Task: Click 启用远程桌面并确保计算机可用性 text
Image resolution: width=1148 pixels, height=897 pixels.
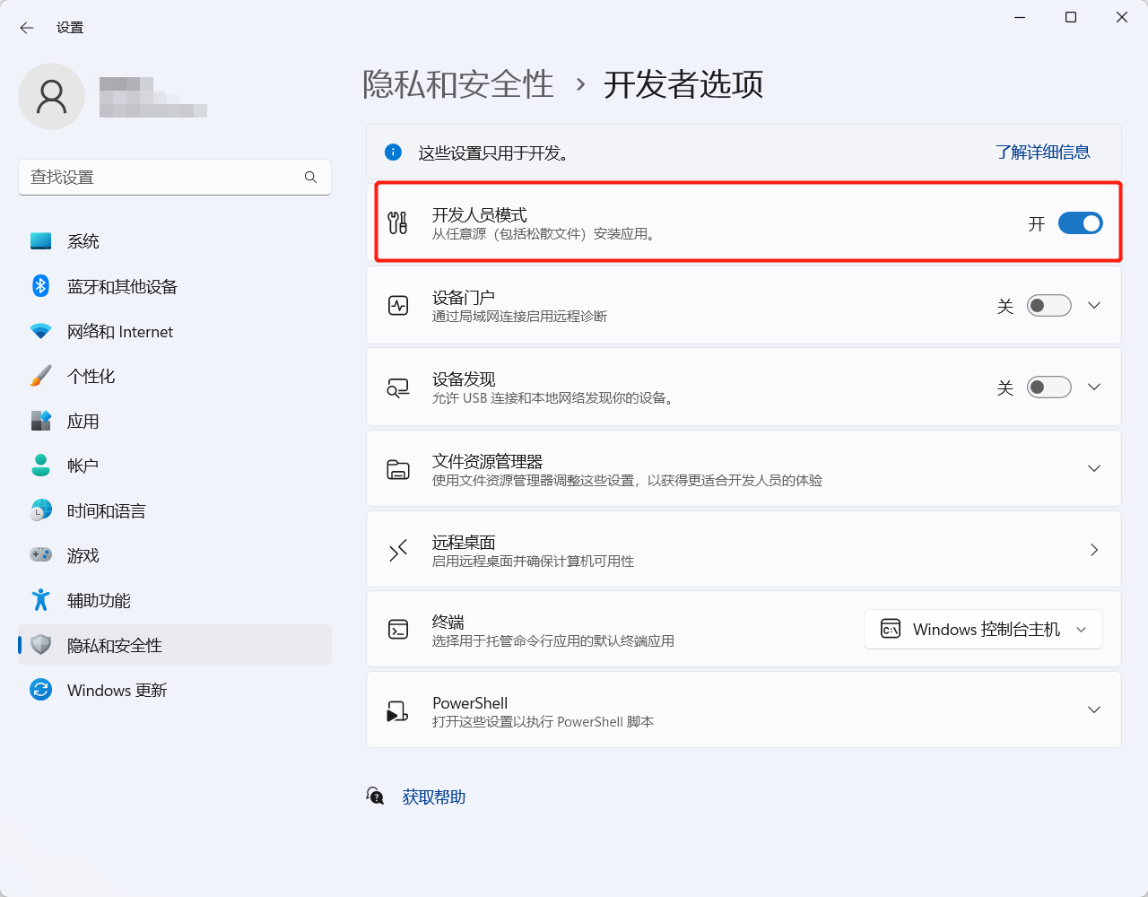Action: coord(534,562)
